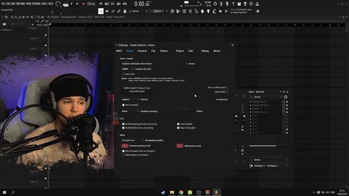The image size is (349, 196).
Task: Click the microphone one-click recording icon
Action: point(227,4)
